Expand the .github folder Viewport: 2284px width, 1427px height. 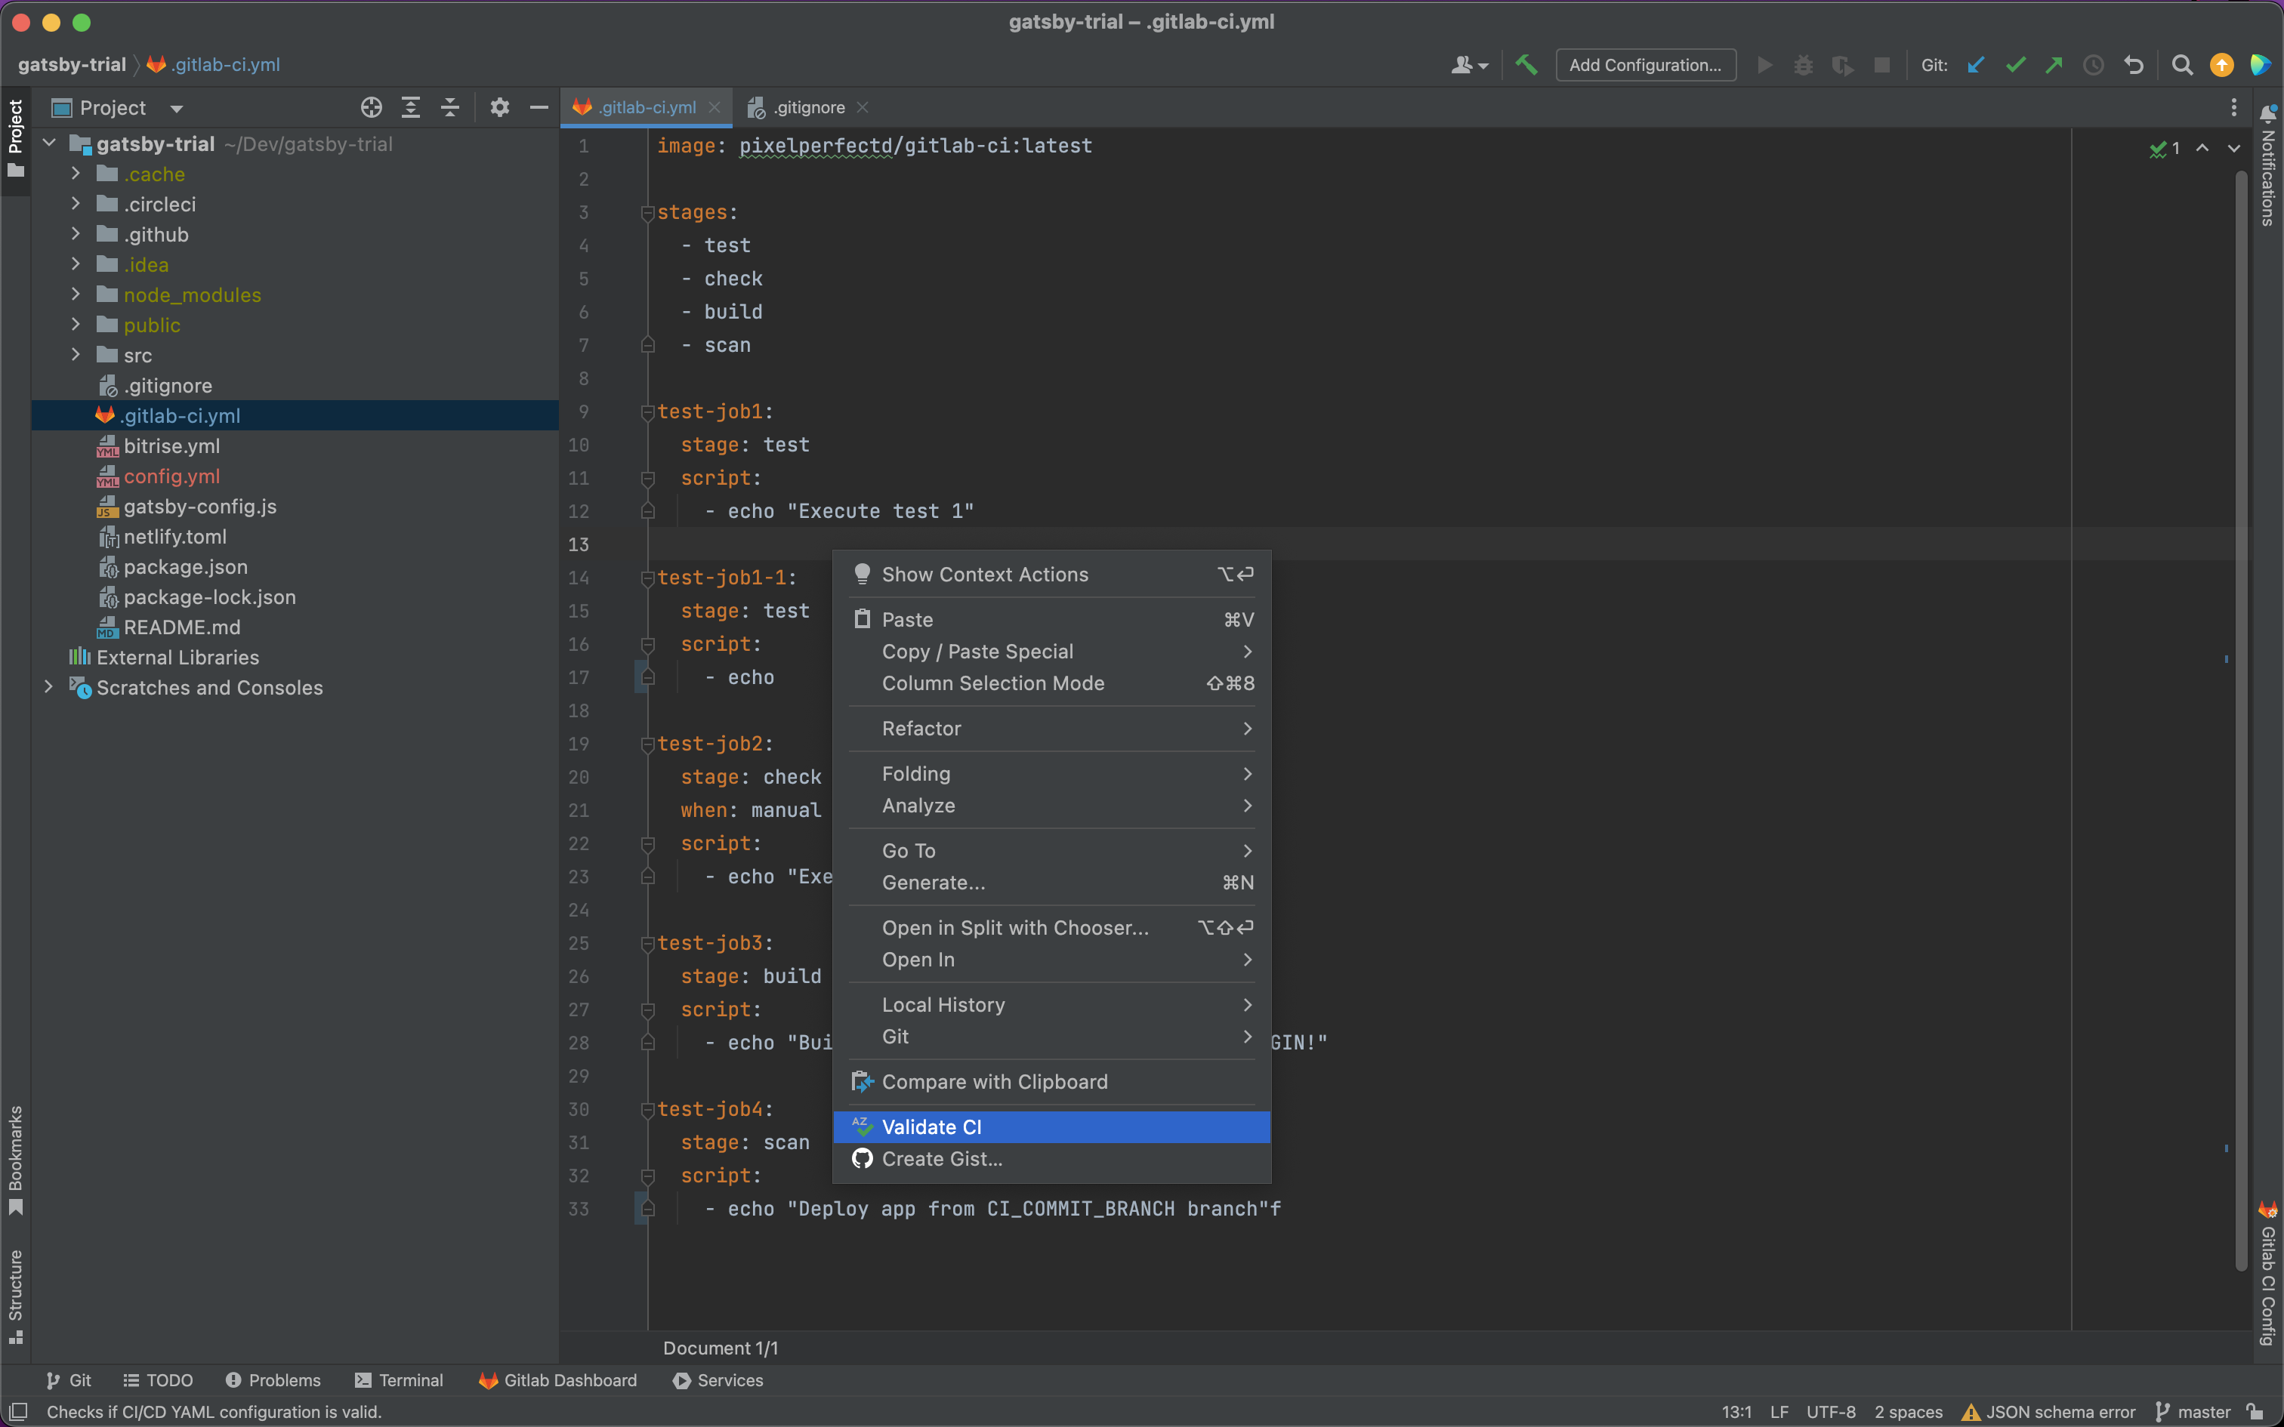(x=76, y=234)
